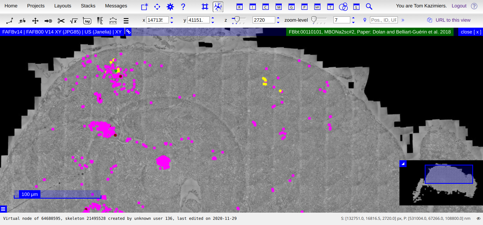Open the magnifier search widget
Viewport: 483px width, 225px height.
[x=369, y=7]
